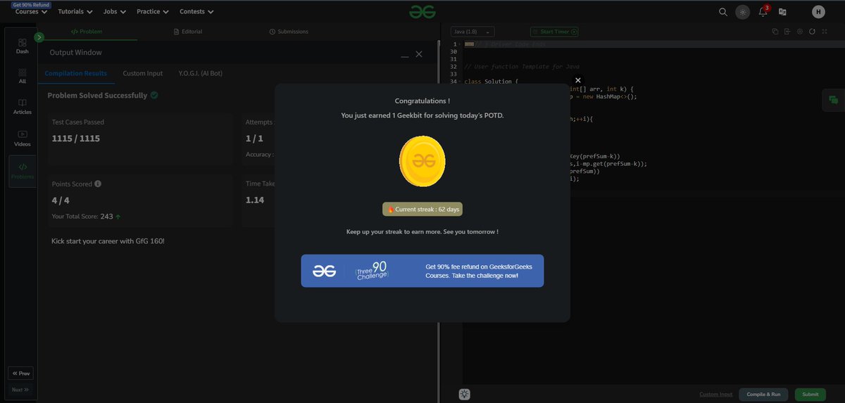The width and height of the screenshot is (845, 403).
Task: Collapse sidebar with green arrow circle
Action: tap(39, 37)
